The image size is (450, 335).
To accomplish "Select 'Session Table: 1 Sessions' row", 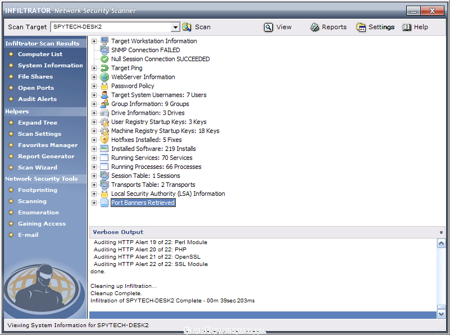I will [x=146, y=176].
